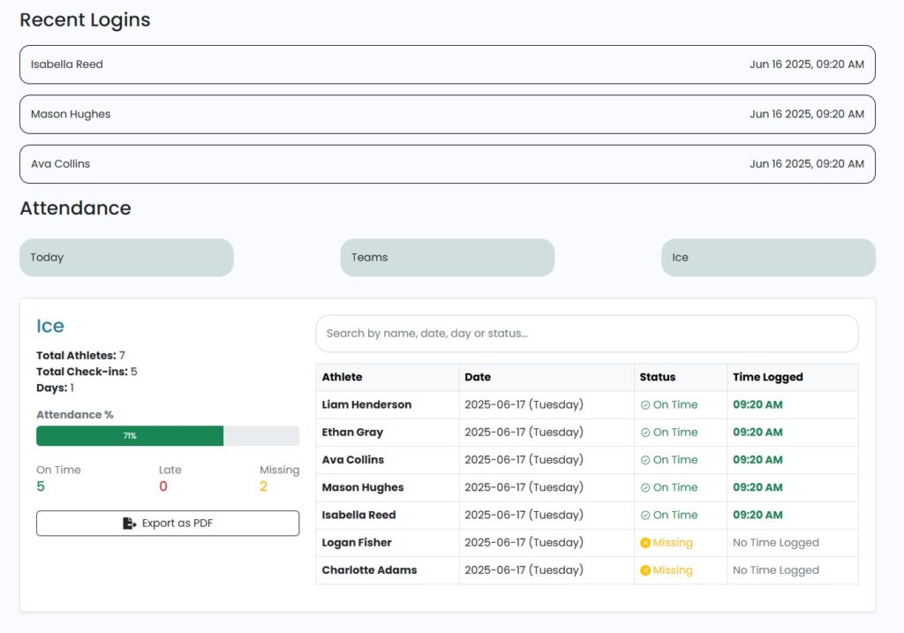Click the Status column header
The height and width of the screenshot is (633, 904).
pyautogui.click(x=657, y=377)
